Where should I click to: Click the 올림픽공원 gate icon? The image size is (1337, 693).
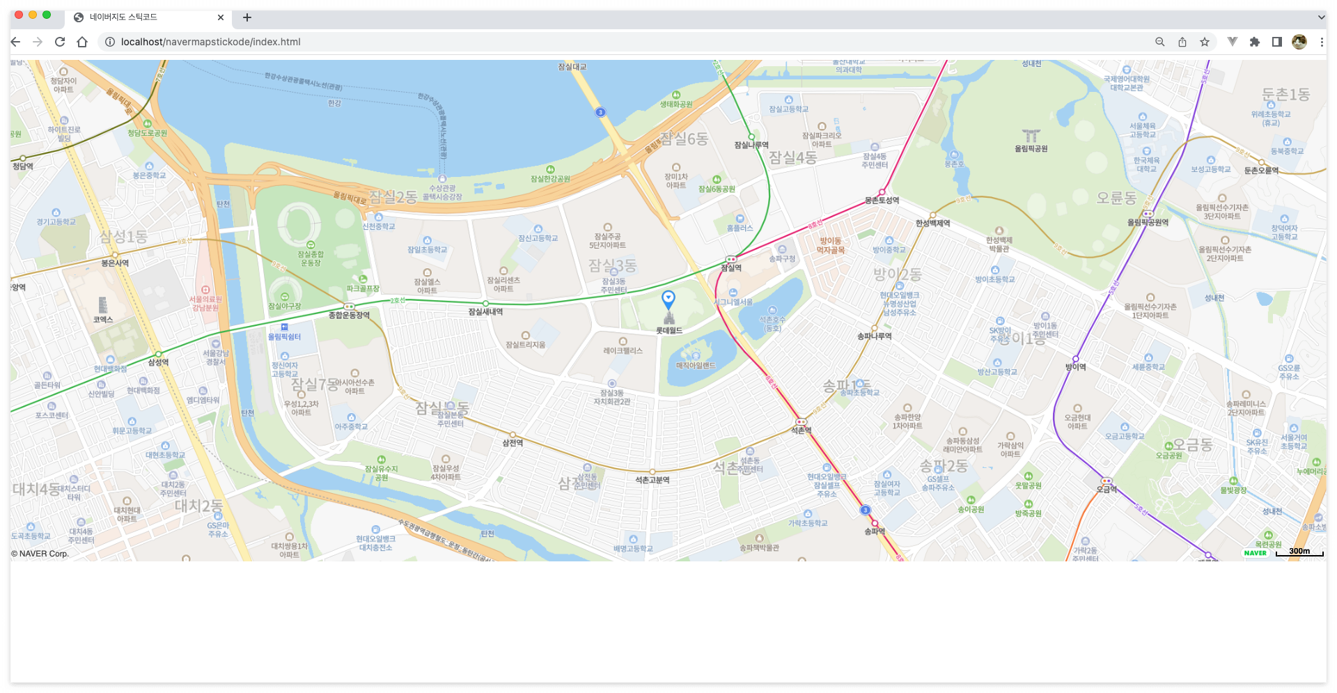pyautogui.click(x=1031, y=135)
